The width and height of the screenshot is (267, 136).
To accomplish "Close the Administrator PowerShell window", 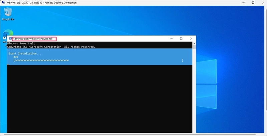I will click(191, 39).
